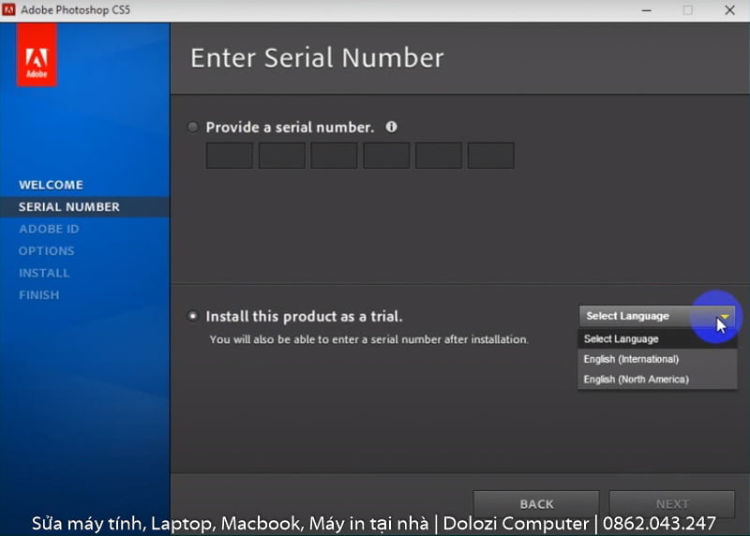
Task: Click the last serial number field
Action: pos(491,156)
